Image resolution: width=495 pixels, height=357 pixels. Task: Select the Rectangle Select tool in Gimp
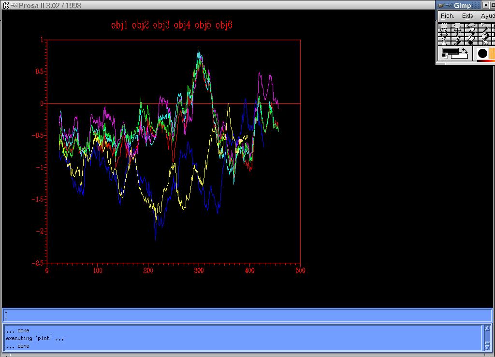[x=444, y=27]
